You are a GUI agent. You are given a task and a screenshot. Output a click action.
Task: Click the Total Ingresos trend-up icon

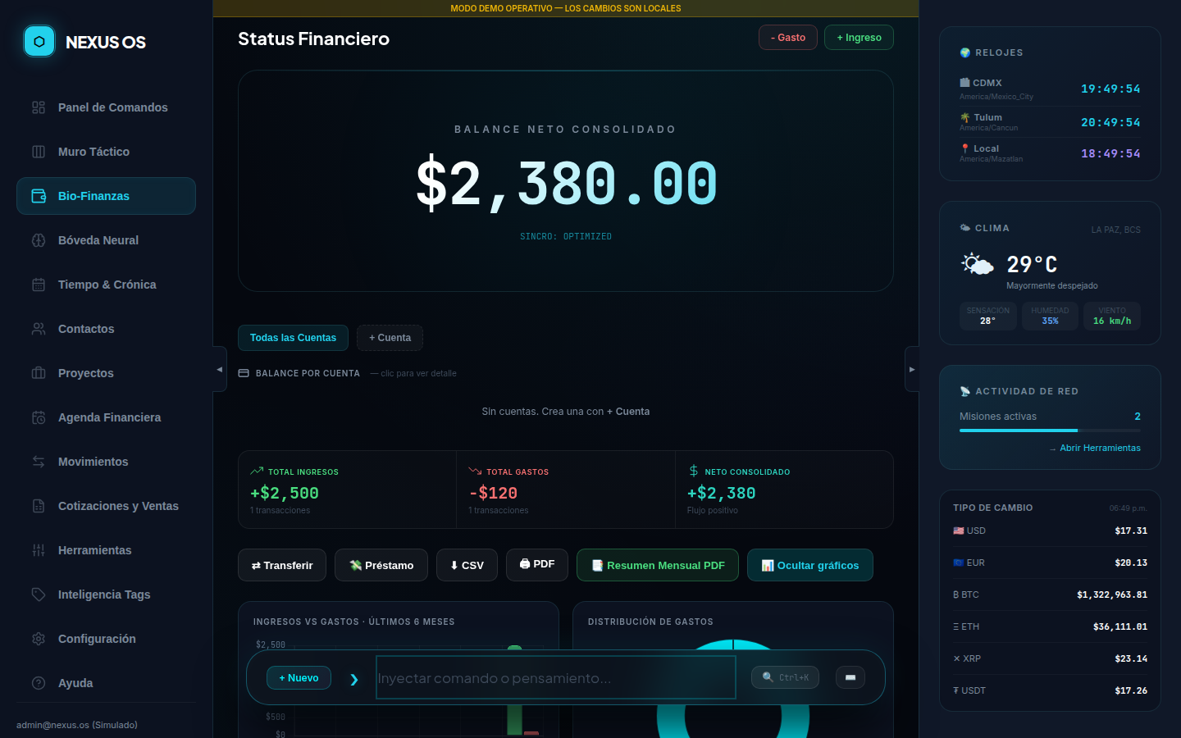click(257, 471)
